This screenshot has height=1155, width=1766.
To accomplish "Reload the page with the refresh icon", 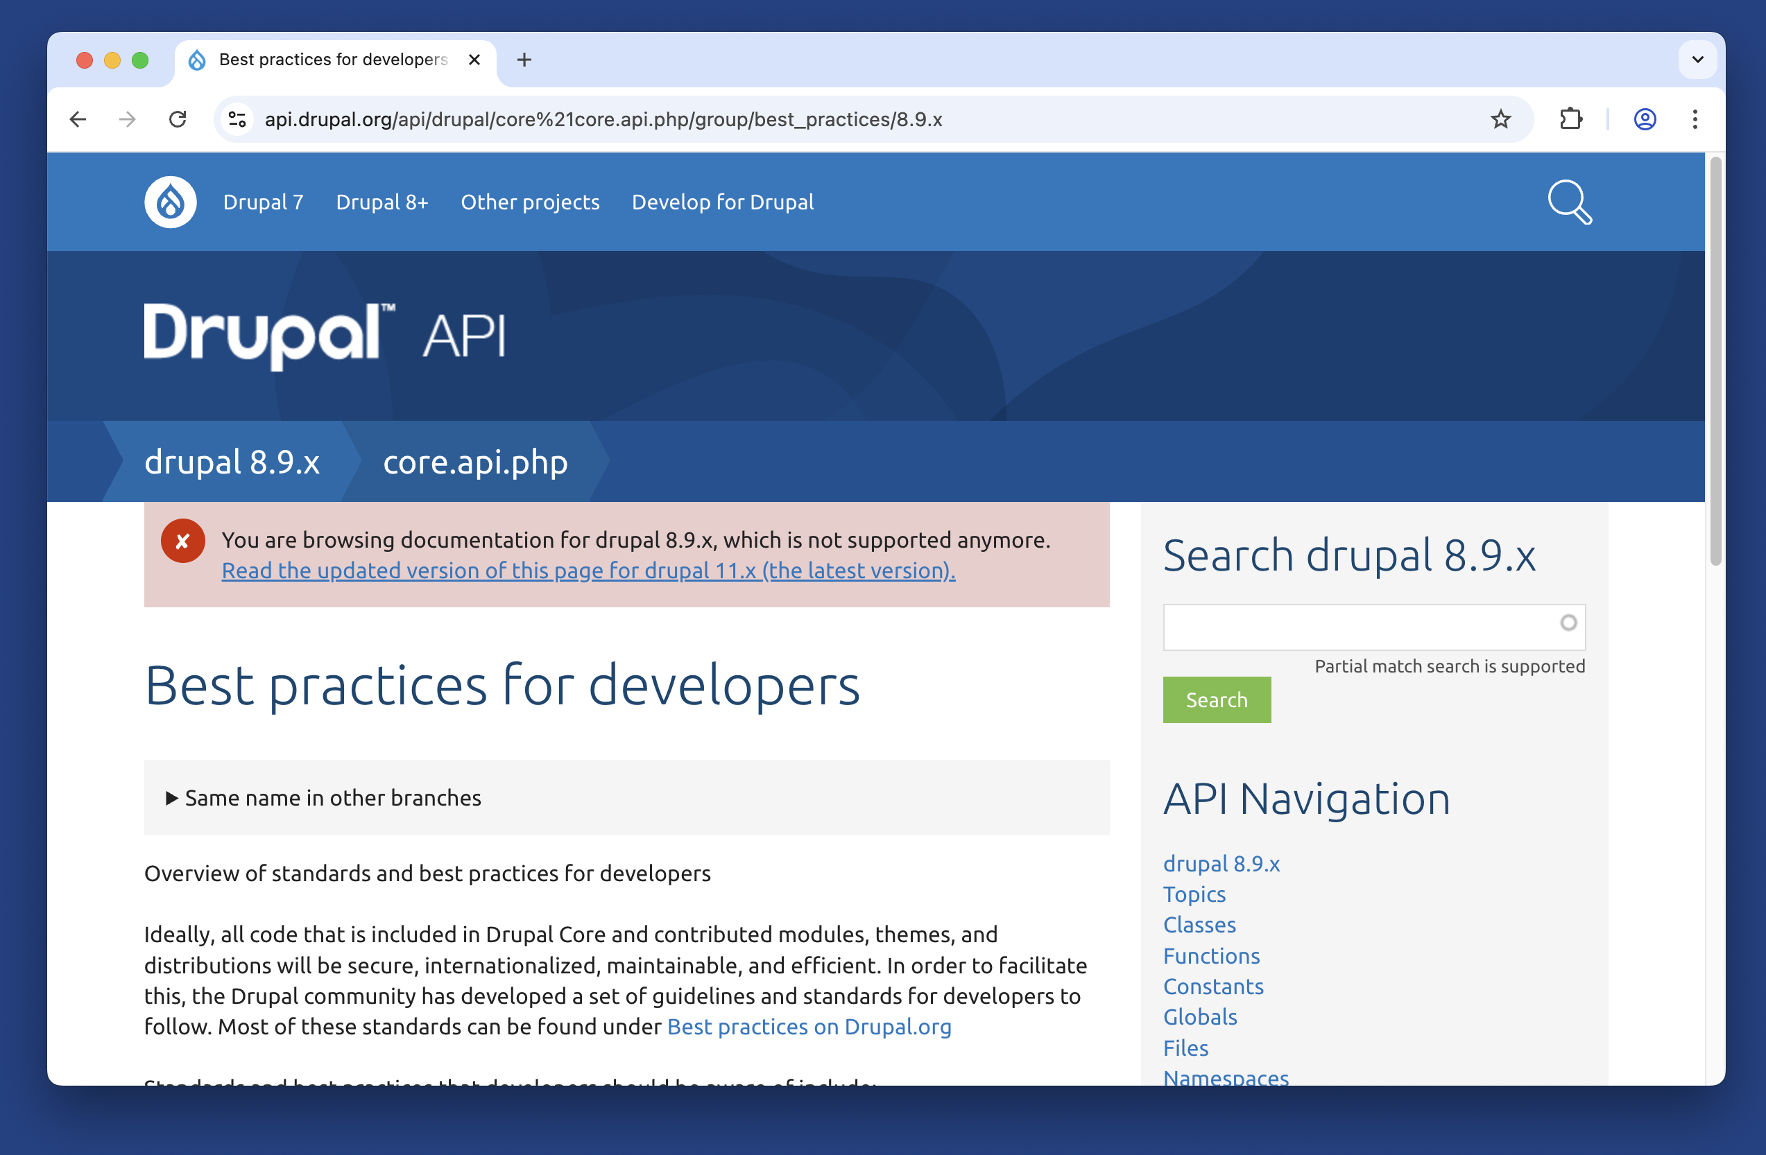I will [178, 119].
